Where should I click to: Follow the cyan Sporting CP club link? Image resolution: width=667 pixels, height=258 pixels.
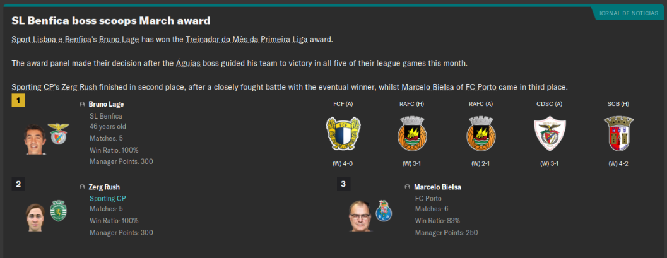point(107,198)
